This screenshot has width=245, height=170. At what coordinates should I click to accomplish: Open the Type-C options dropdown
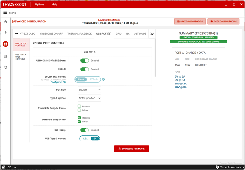point(90,98)
